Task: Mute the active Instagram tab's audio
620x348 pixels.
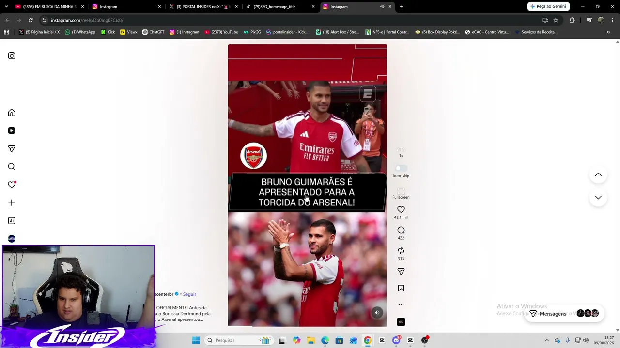Action: [382, 7]
